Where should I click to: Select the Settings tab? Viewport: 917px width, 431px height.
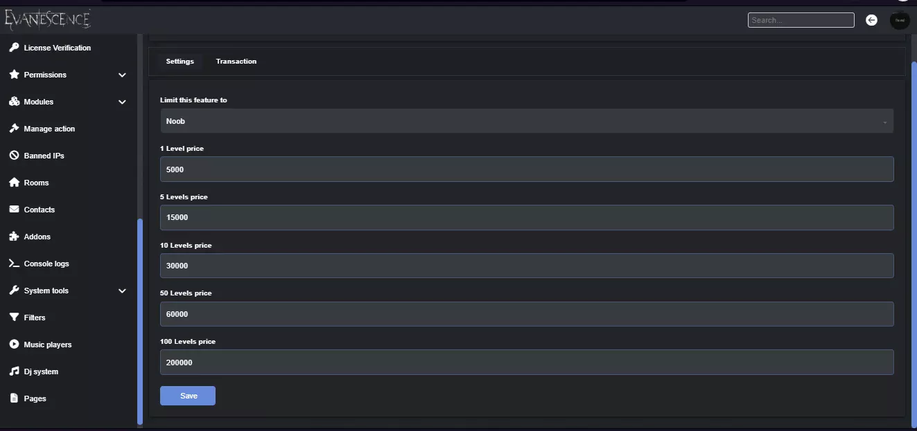180,62
